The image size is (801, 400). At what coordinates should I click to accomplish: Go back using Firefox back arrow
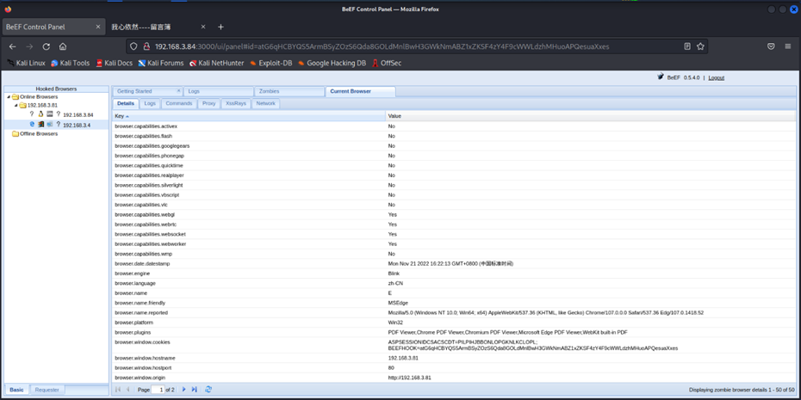click(13, 46)
